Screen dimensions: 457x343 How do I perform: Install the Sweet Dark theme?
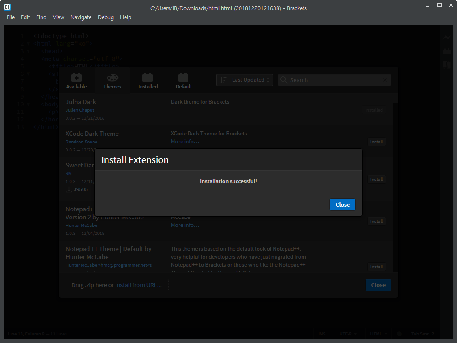click(376, 180)
